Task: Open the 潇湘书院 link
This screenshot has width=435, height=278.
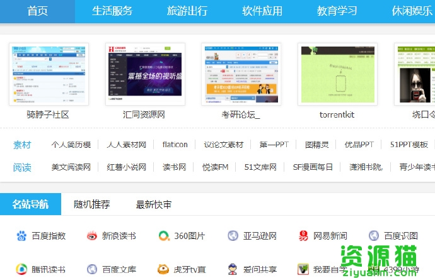Action: 366,167
